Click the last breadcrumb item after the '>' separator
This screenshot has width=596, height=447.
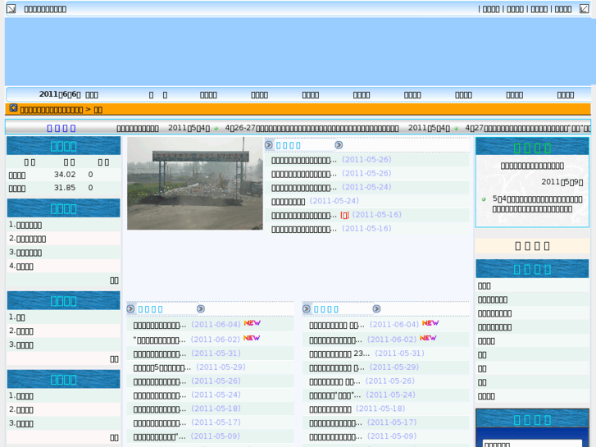coord(98,110)
